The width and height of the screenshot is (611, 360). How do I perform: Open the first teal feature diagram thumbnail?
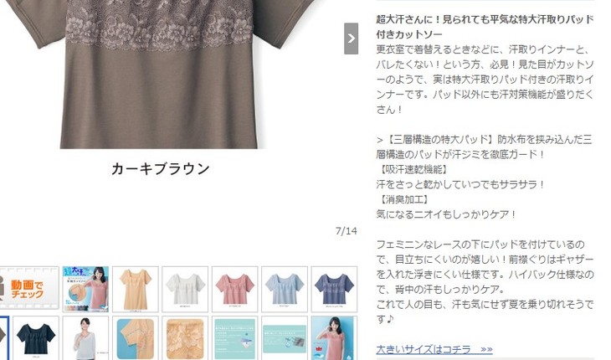click(235, 338)
